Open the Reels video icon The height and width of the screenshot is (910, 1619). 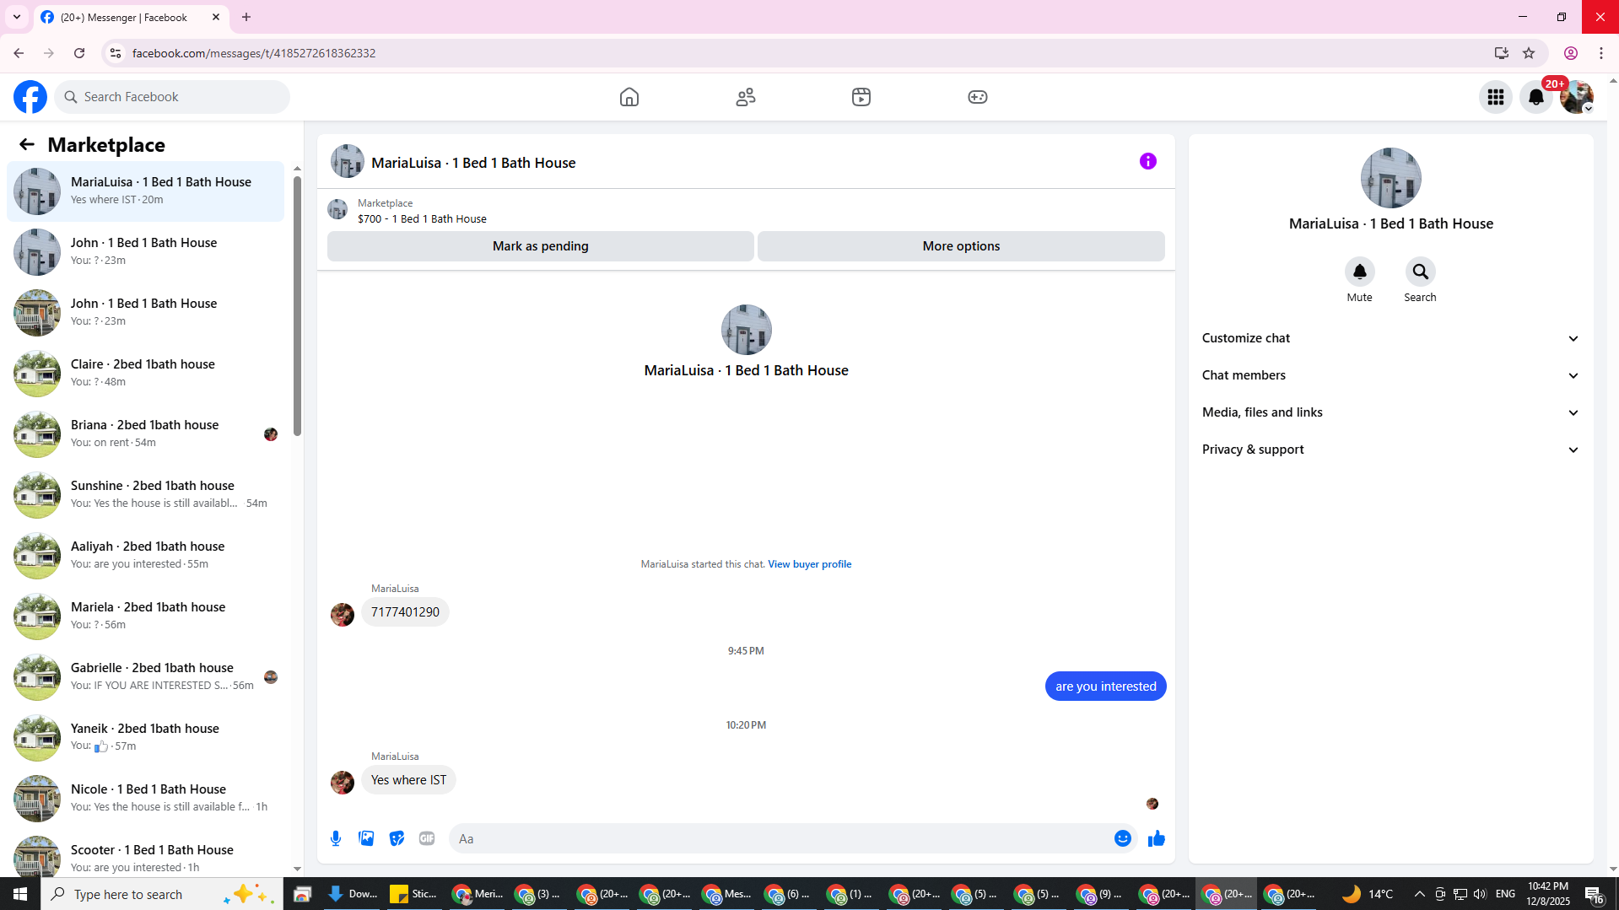pyautogui.click(x=861, y=97)
